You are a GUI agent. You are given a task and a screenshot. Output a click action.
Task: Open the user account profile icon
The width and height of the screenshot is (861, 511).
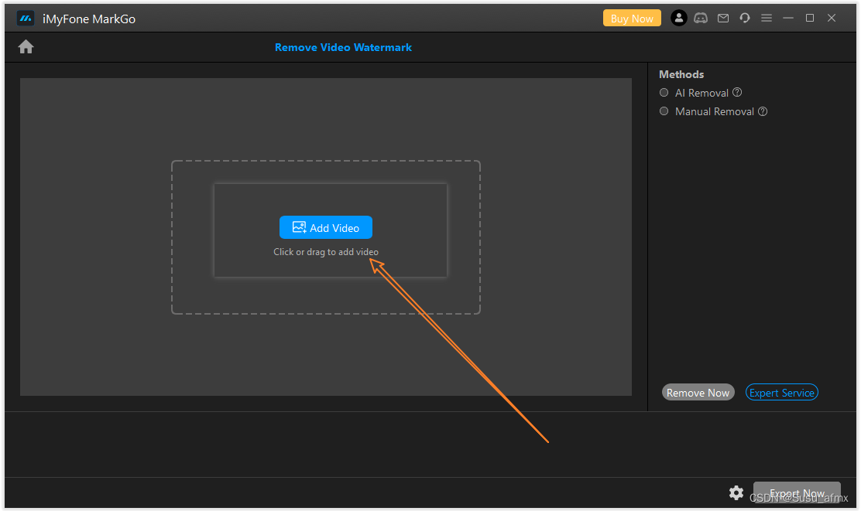(679, 18)
